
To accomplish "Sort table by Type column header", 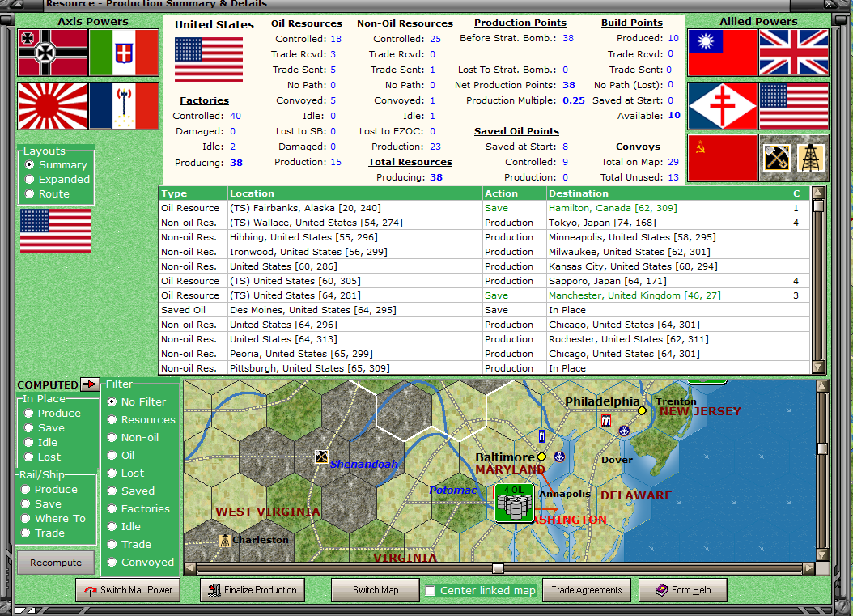I will pos(193,193).
